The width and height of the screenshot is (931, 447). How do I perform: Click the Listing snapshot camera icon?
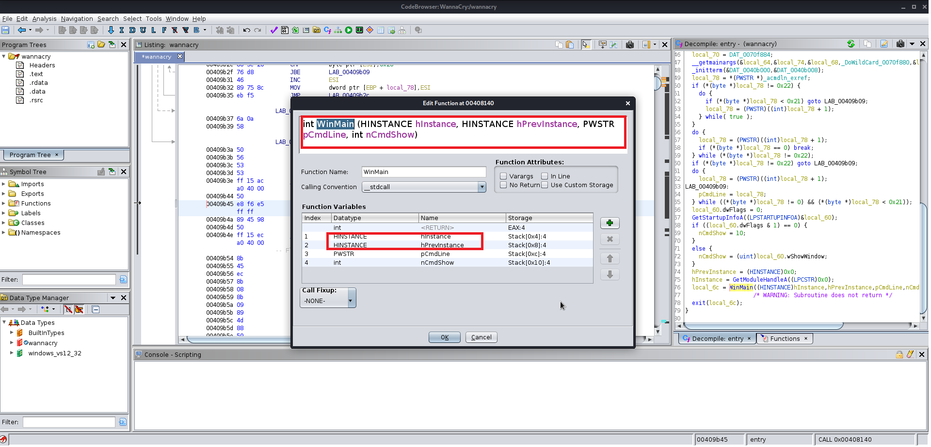point(629,45)
